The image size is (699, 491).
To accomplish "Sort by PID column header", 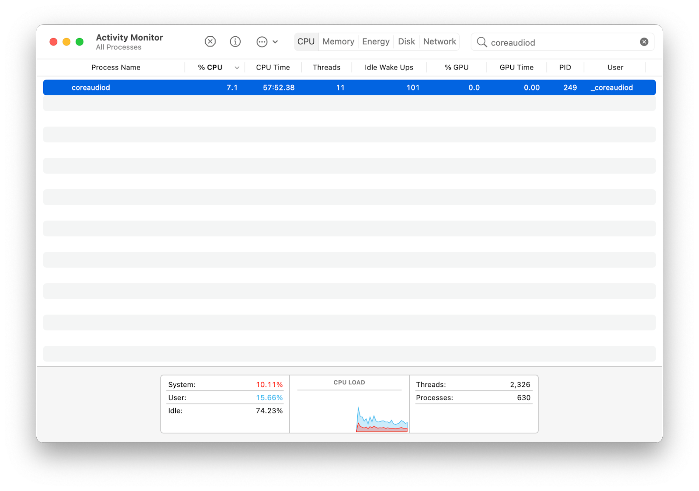I will 565,67.
